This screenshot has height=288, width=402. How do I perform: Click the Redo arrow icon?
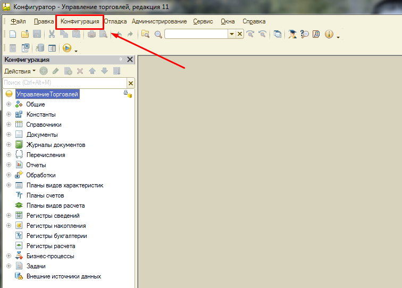coord(130,34)
